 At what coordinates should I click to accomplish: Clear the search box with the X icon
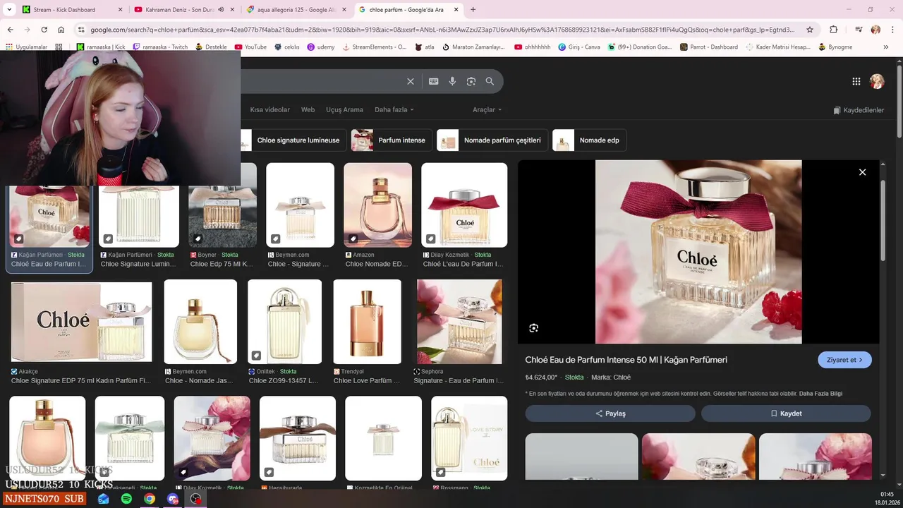pos(411,81)
